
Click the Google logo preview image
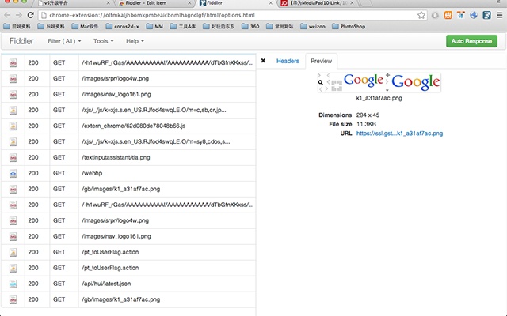(379, 82)
